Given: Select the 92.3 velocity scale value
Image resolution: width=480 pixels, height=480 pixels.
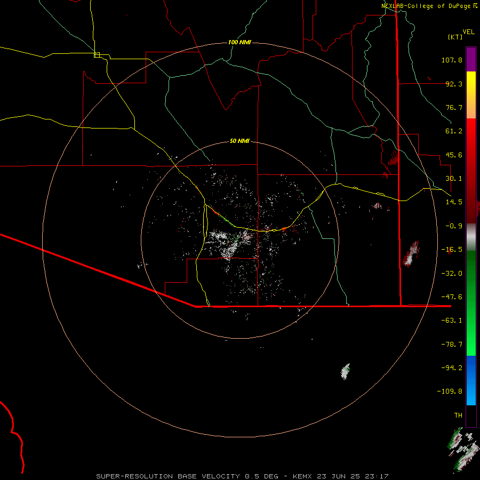Looking at the screenshot, I should point(454,84).
